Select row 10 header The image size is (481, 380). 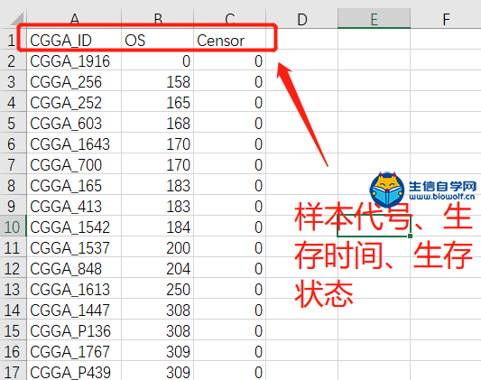[13, 227]
